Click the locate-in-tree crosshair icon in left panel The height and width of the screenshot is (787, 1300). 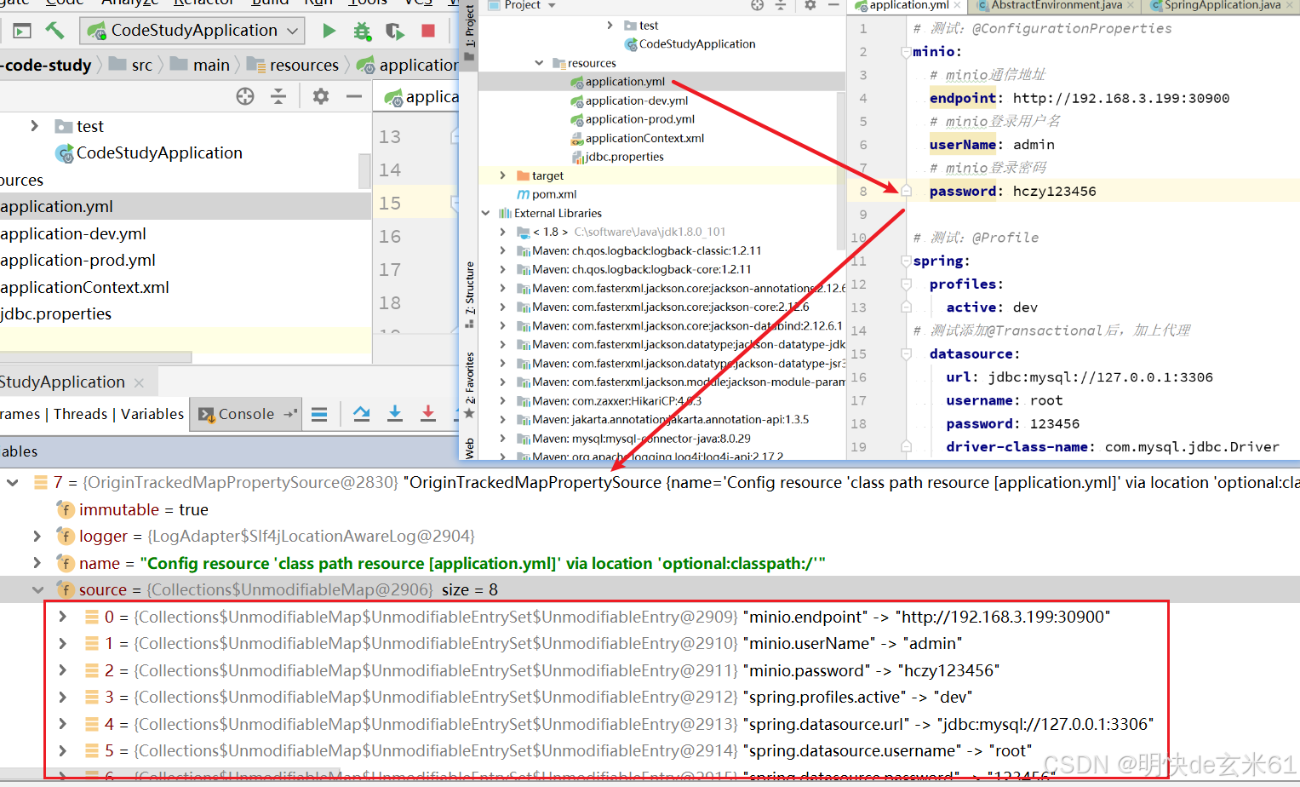pyautogui.click(x=245, y=96)
